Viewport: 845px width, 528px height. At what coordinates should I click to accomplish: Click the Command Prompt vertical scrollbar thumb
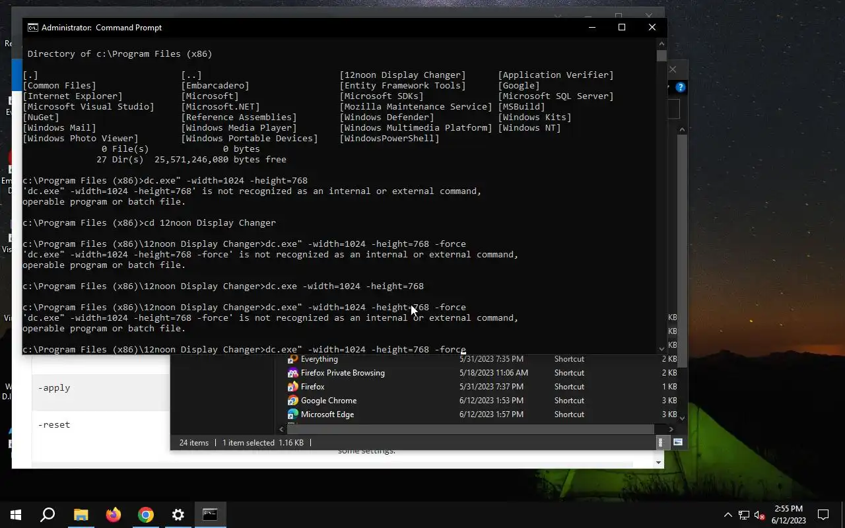661,55
